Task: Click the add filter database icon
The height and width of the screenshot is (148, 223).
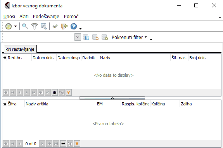Action: click(105, 37)
